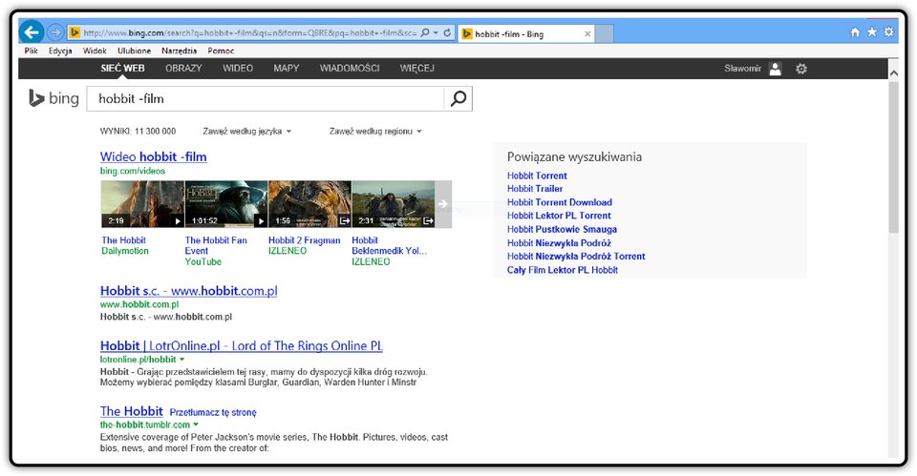Image resolution: width=917 pixels, height=476 pixels.
Task: Click the Sławomir user account icon
Action: click(776, 69)
